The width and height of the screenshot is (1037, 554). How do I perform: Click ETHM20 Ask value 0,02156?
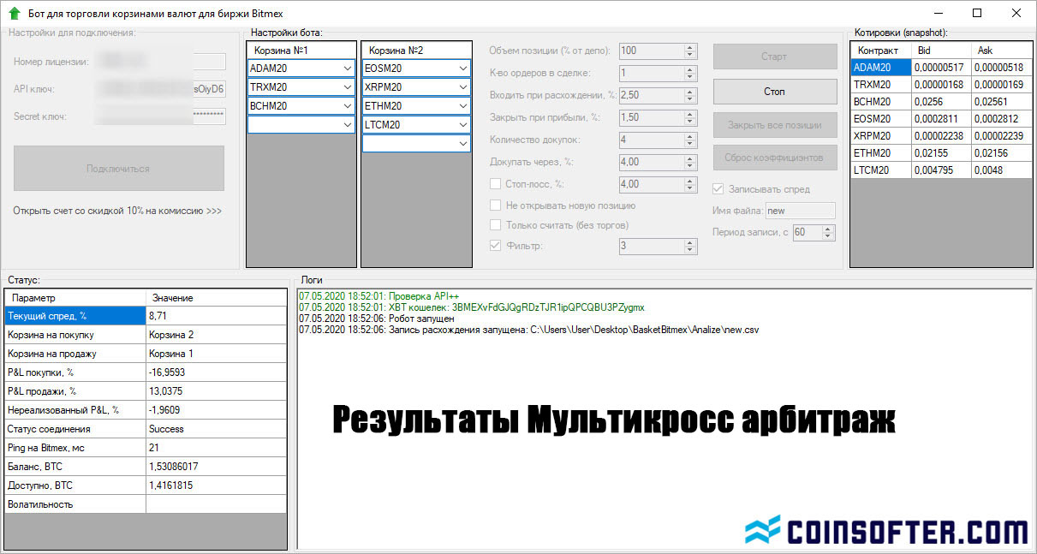point(1000,153)
